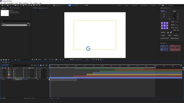The width and height of the screenshot is (184, 103).
Task: Open the blue Fill color swatch
Action: tap(70, 5)
